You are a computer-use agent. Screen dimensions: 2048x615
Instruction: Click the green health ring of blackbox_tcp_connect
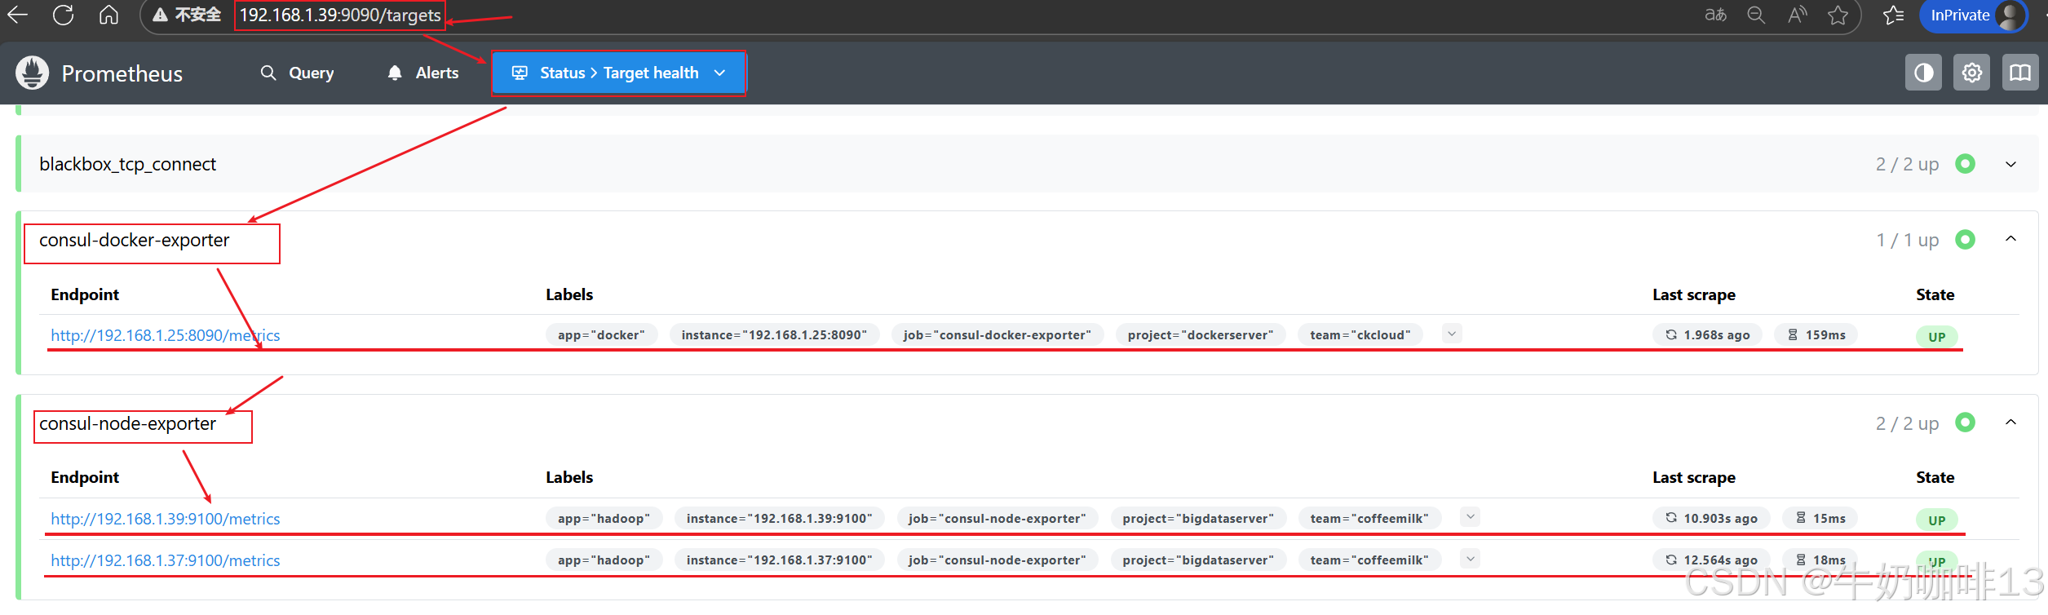click(1965, 164)
